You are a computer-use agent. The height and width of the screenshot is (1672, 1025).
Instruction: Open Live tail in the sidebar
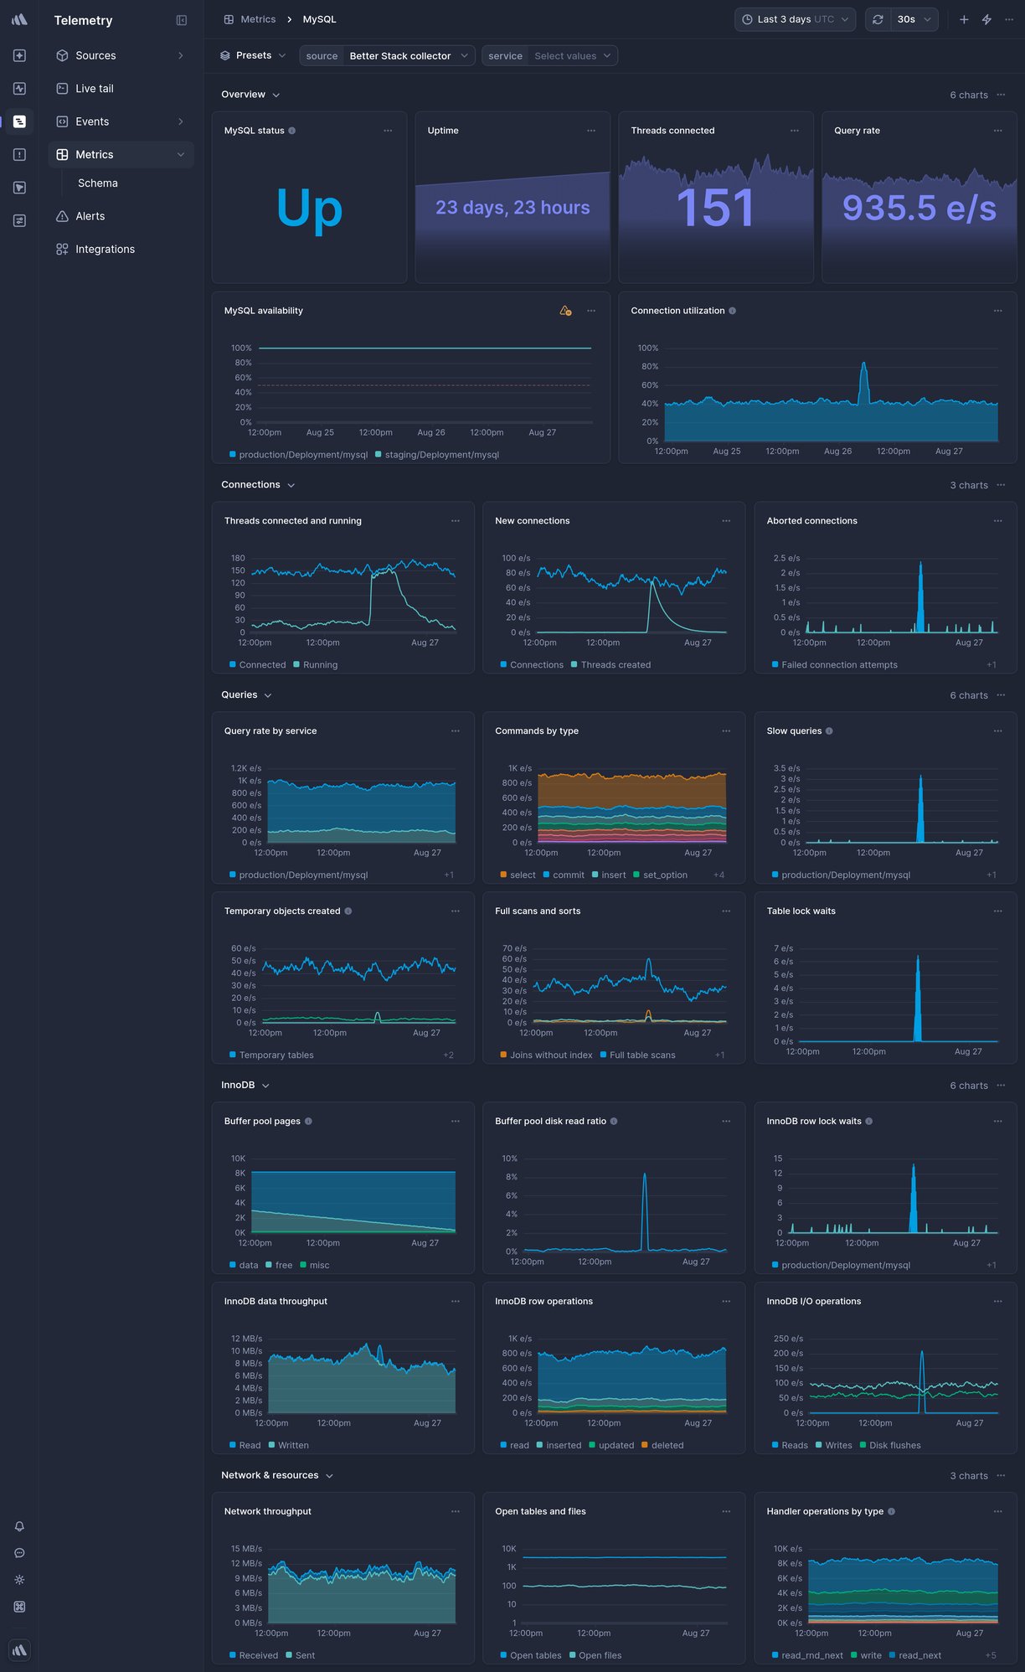point(121,89)
